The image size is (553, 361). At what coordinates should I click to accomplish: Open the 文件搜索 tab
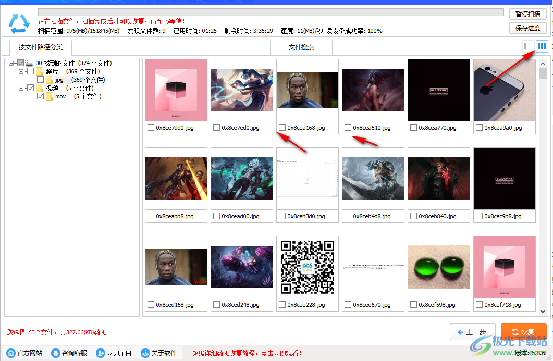click(x=301, y=47)
